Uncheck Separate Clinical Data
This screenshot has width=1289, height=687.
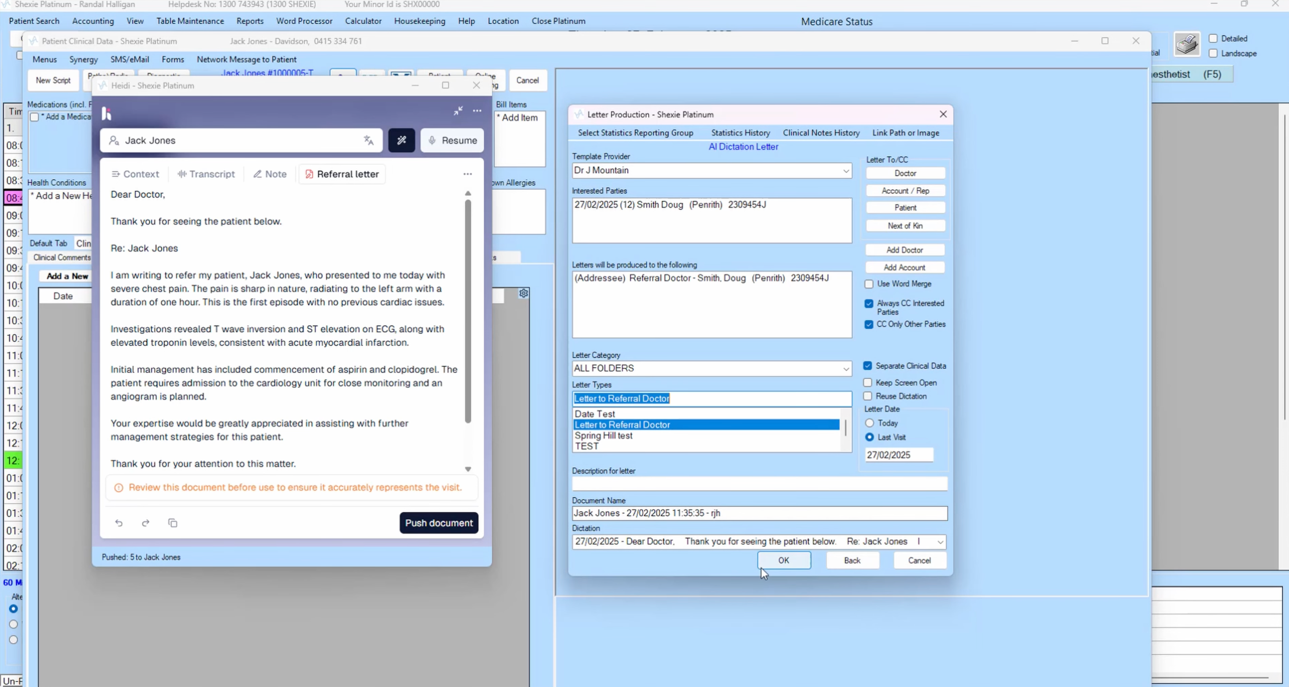(x=868, y=366)
